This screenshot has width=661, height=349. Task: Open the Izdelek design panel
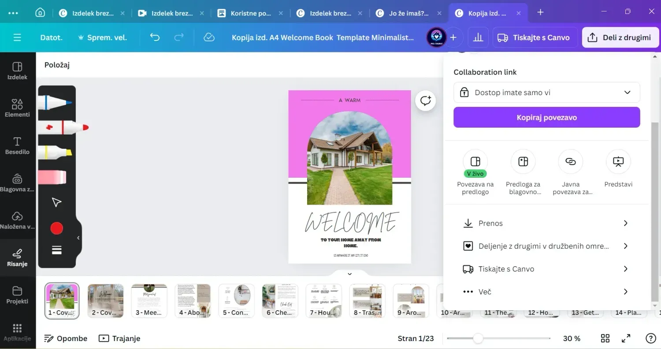pyautogui.click(x=17, y=70)
